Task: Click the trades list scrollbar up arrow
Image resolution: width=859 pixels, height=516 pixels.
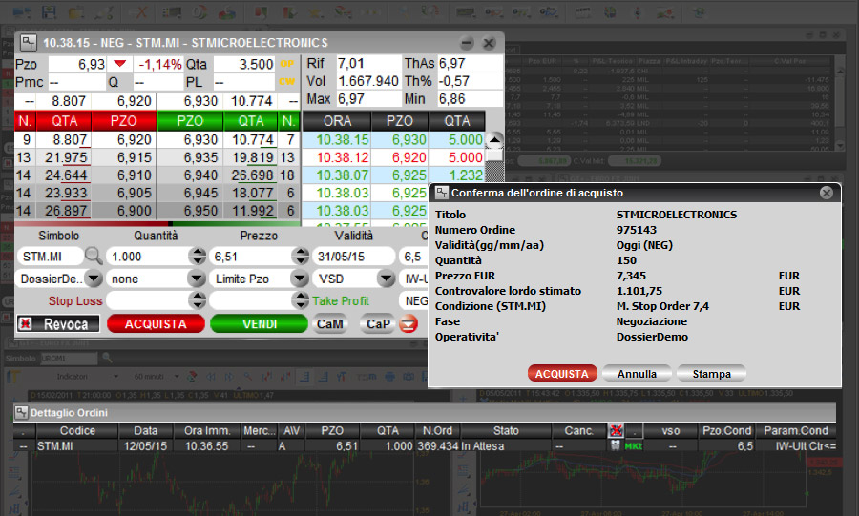Action: (494, 139)
